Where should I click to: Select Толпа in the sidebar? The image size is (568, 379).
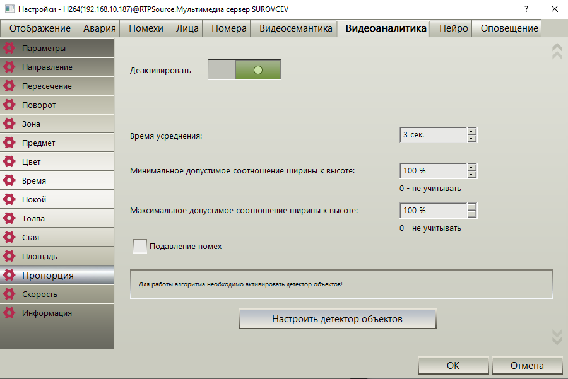coord(57,218)
